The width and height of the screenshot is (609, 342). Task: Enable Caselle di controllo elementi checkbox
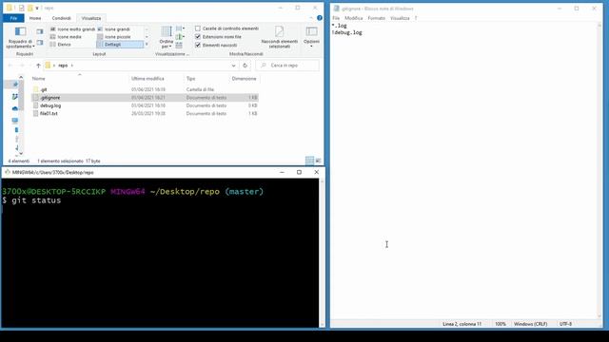[x=198, y=28]
